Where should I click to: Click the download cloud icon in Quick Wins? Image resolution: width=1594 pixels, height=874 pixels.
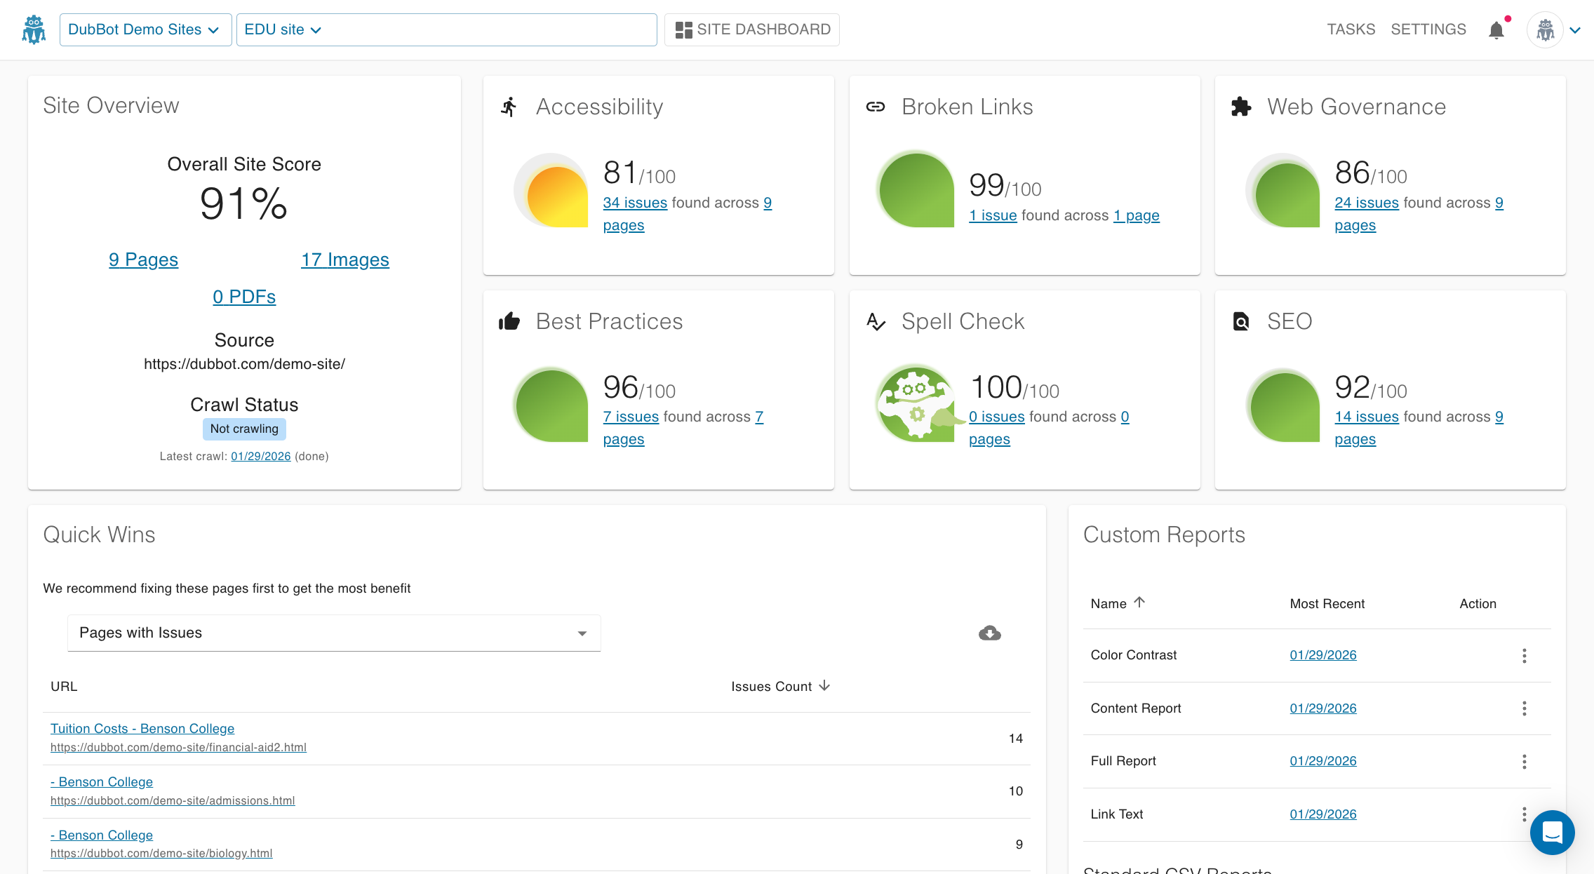[x=989, y=633]
